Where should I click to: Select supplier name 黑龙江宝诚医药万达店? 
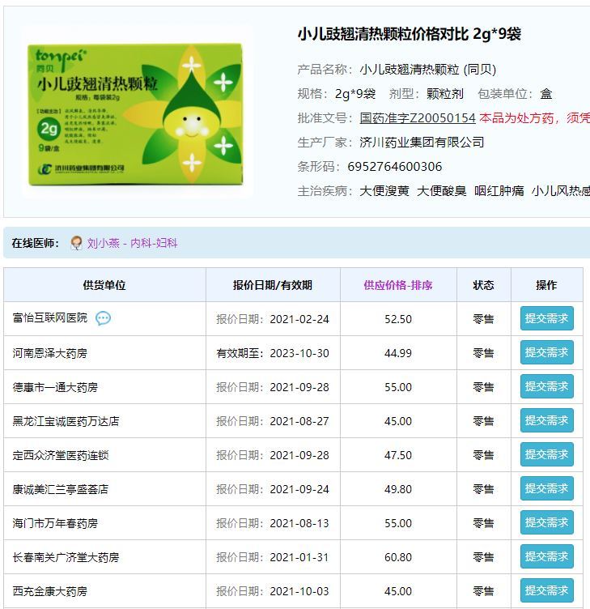66,421
